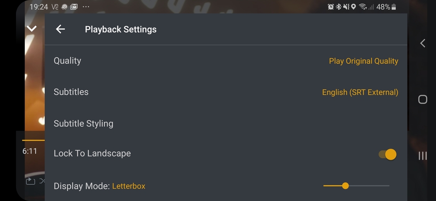The image size is (436, 201).
Task: Go back from Playback Settings
Action: click(x=60, y=29)
